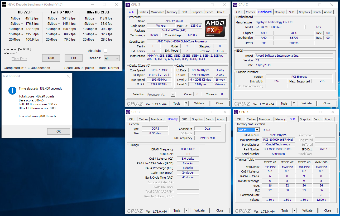Select the active SPD tab in the SPD CPU-Z window

click(x=293, y=119)
